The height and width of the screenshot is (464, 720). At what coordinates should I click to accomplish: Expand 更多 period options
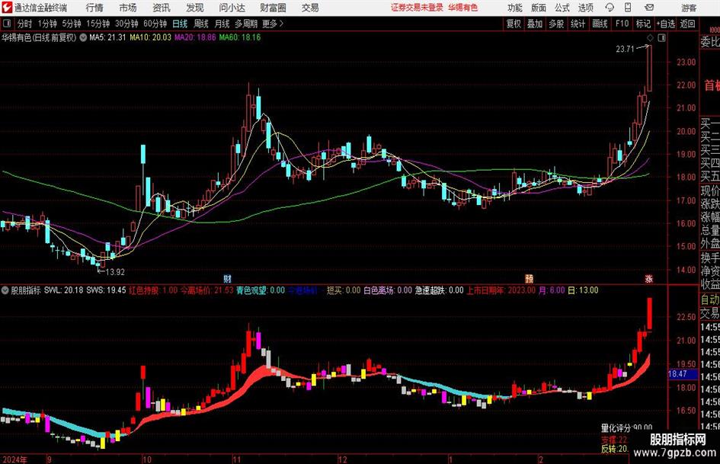[273, 24]
